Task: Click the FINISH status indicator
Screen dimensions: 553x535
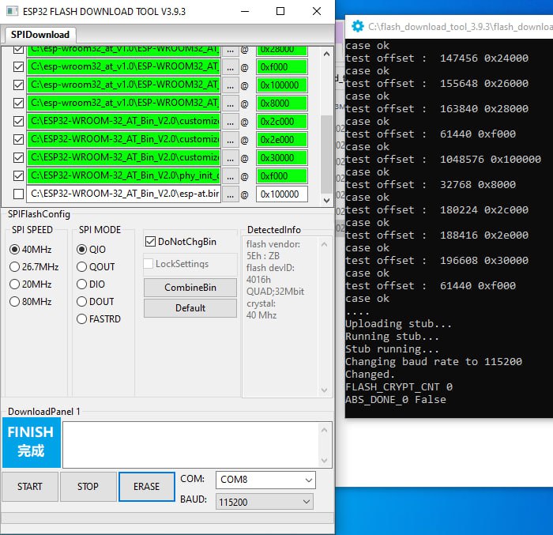Action: 32,443
